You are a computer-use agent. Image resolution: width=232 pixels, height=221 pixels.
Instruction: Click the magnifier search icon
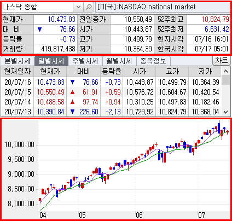(89, 7)
